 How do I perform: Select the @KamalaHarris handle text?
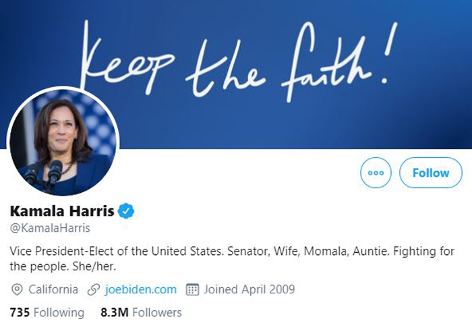pos(50,228)
